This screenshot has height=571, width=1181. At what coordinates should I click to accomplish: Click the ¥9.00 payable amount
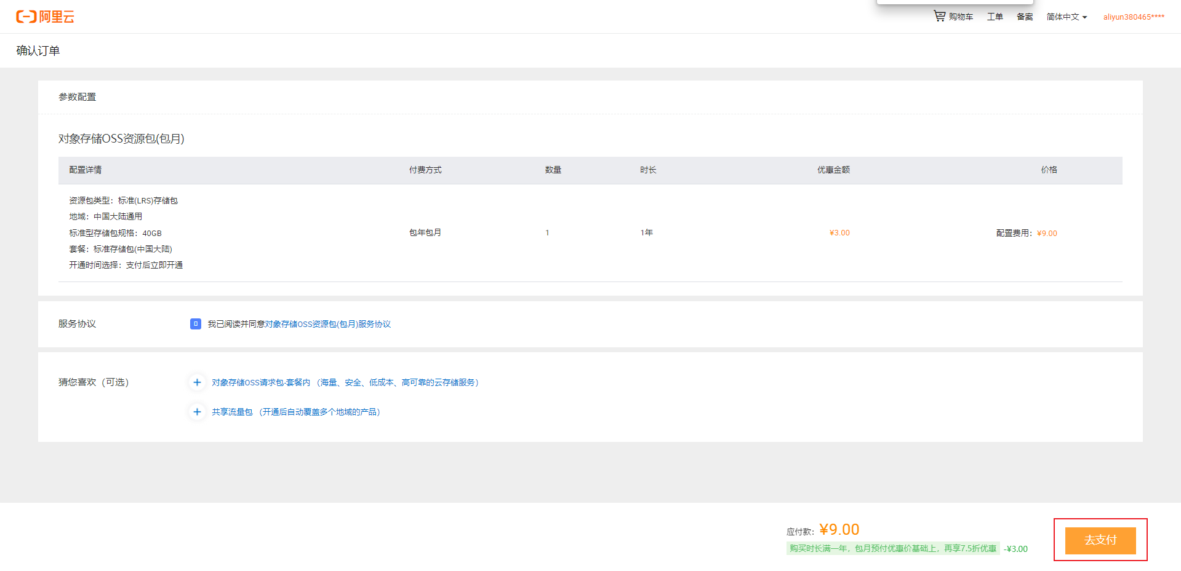click(x=839, y=529)
